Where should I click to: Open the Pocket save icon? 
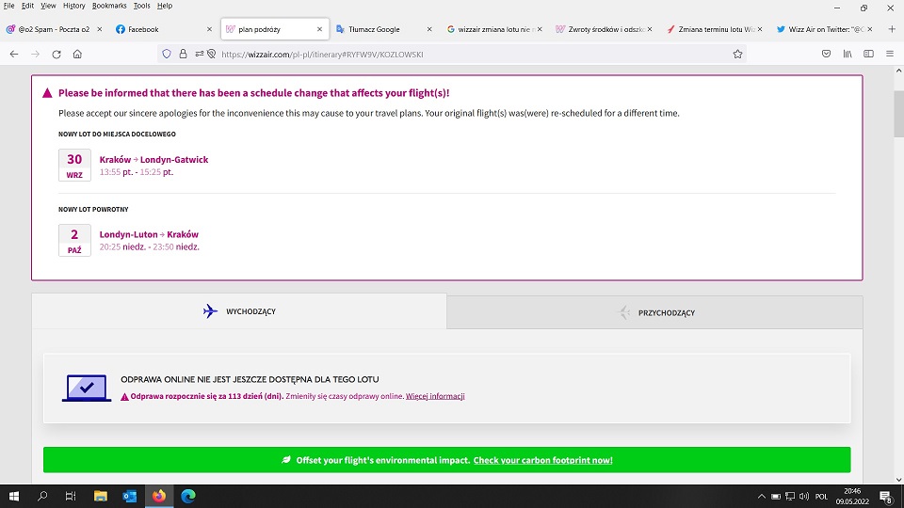pos(826,55)
